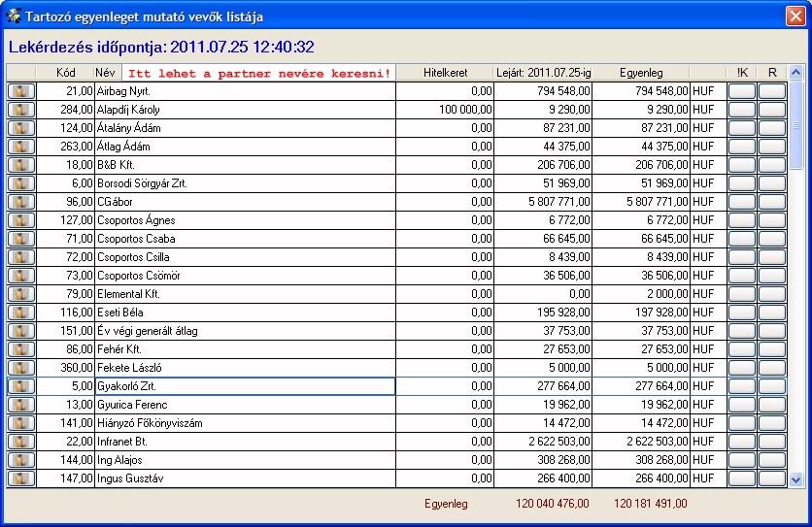Click the !K button for Gyakorló Zrt.

[x=741, y=386]
